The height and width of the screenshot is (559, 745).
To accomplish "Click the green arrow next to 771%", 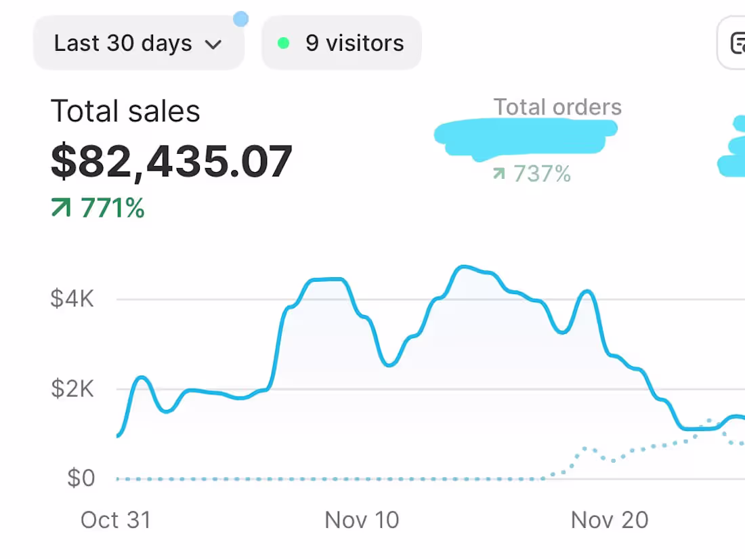I will pyautogui.click(x=61, y=208).
